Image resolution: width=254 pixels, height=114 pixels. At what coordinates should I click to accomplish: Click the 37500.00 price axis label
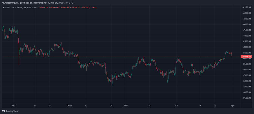246,76
